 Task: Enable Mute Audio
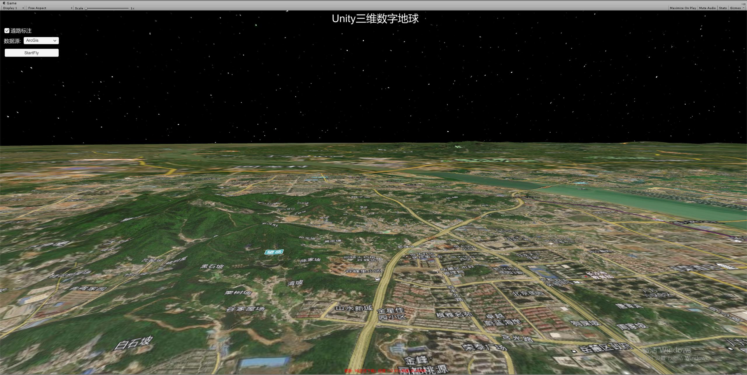pyautogui.click(x=707, y=8)
